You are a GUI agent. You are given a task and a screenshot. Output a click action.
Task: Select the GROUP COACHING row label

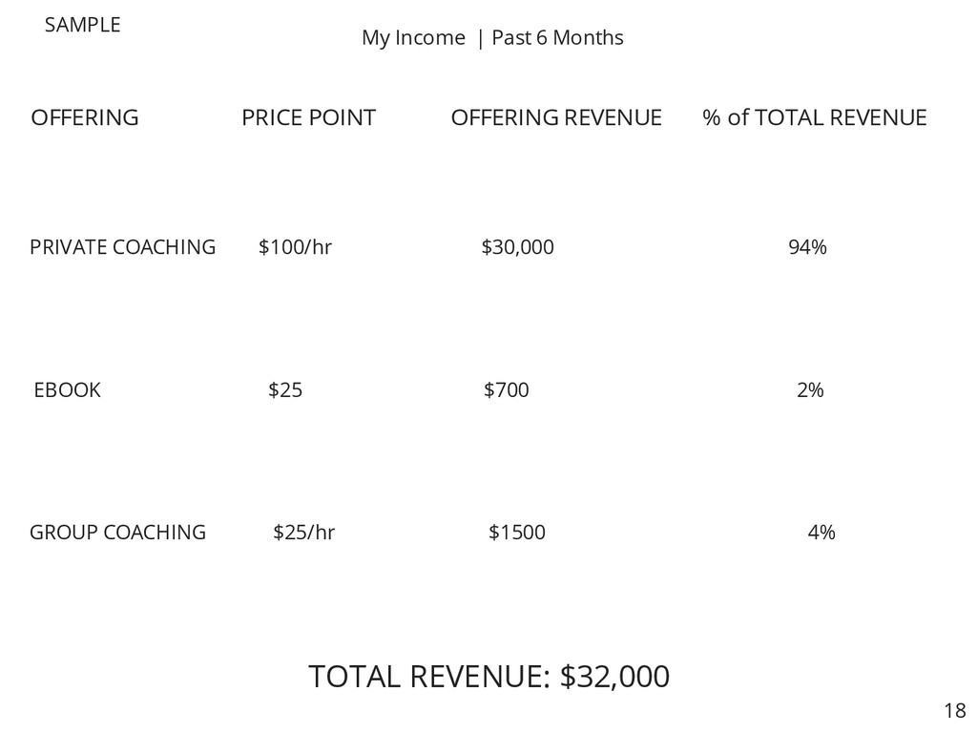coord(117,533)
